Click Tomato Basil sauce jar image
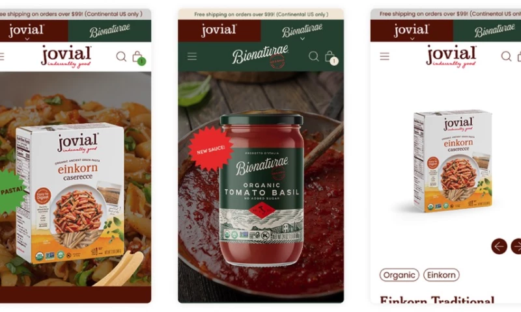The height and width of the screenshot is (312, 521). [262, 190]
